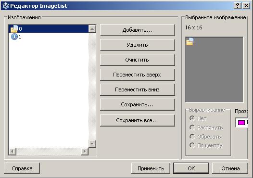Choose the Растянуть alignment option
253x178 pixels.
point(192,127)
